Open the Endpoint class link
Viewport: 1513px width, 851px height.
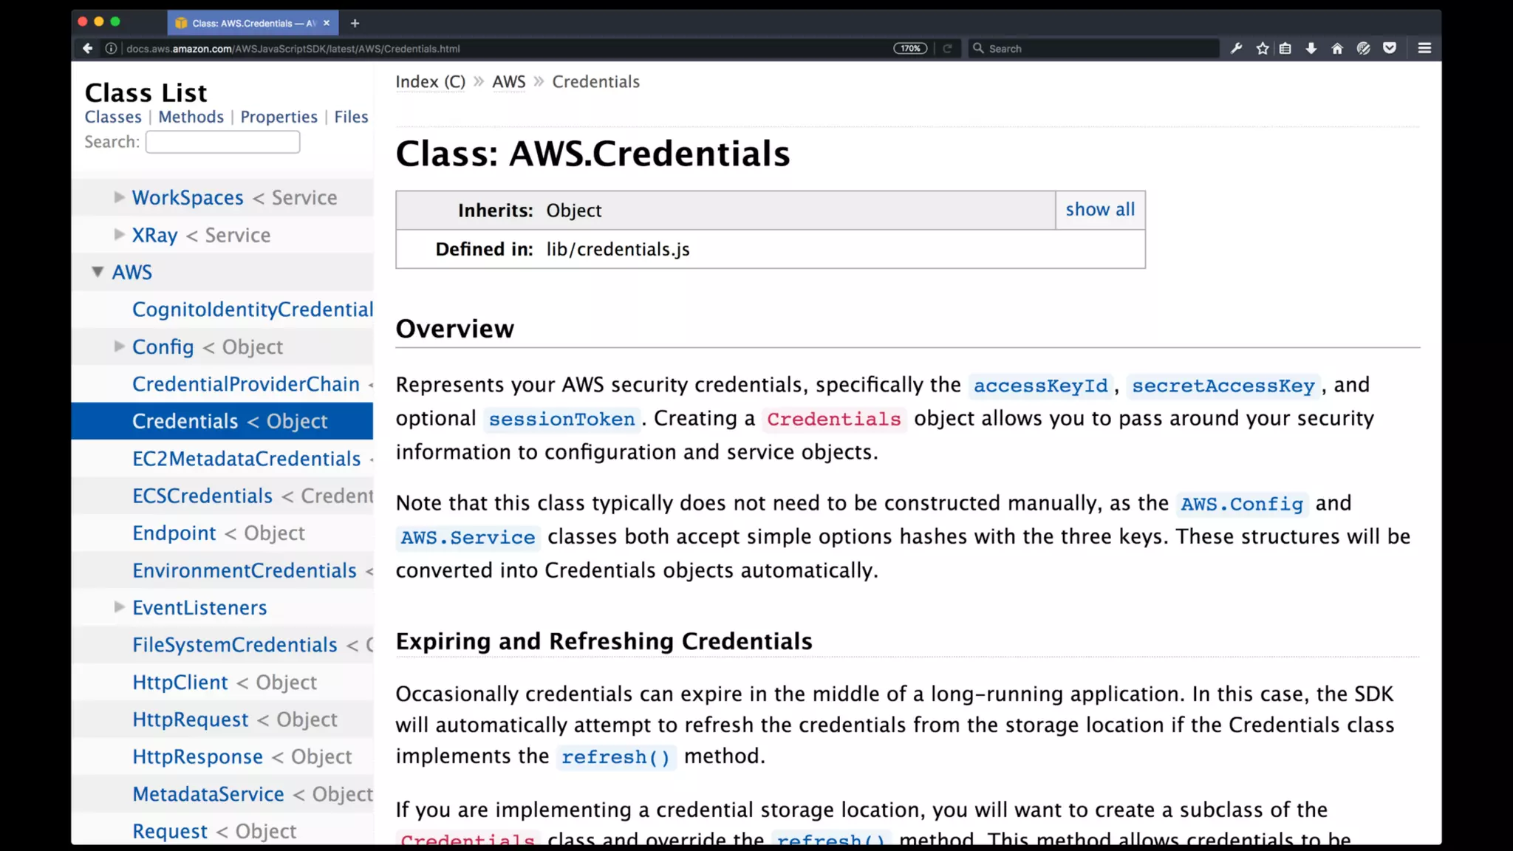[174, 533]
